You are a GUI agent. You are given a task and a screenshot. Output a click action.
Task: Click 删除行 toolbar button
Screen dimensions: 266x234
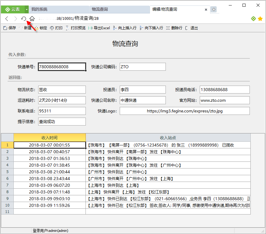click(174, 28)
